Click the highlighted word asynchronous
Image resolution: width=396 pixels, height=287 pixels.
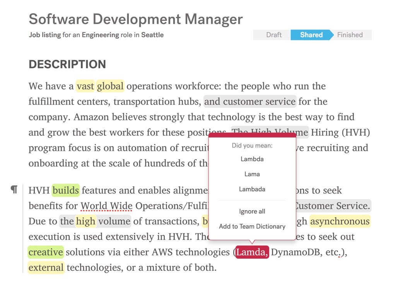[x=340, y=221]
